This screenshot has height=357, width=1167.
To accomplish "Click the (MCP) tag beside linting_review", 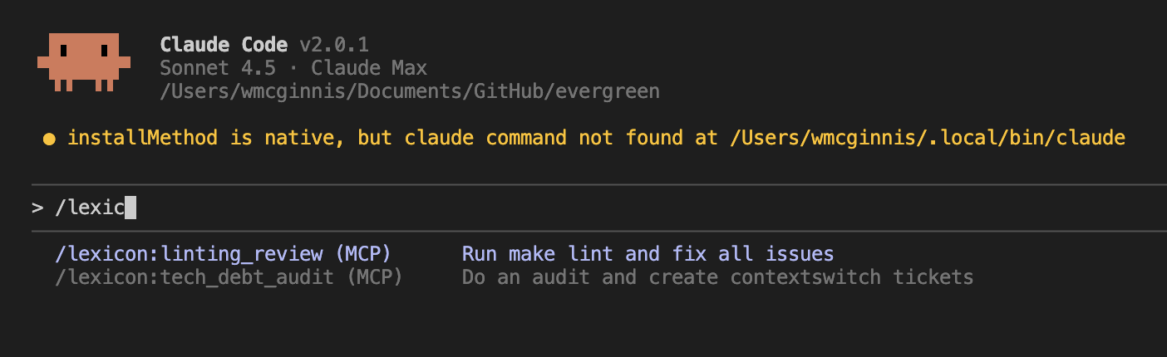I will (x=363, y=253).
